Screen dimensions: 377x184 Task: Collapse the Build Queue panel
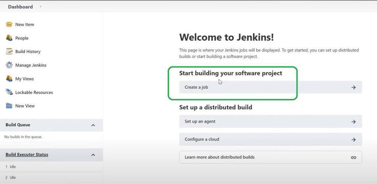tap(93, 125)
